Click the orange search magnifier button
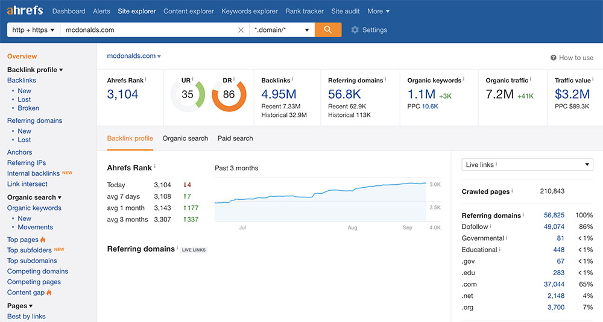Screen dimensions: 603x322 click(328, 29)
